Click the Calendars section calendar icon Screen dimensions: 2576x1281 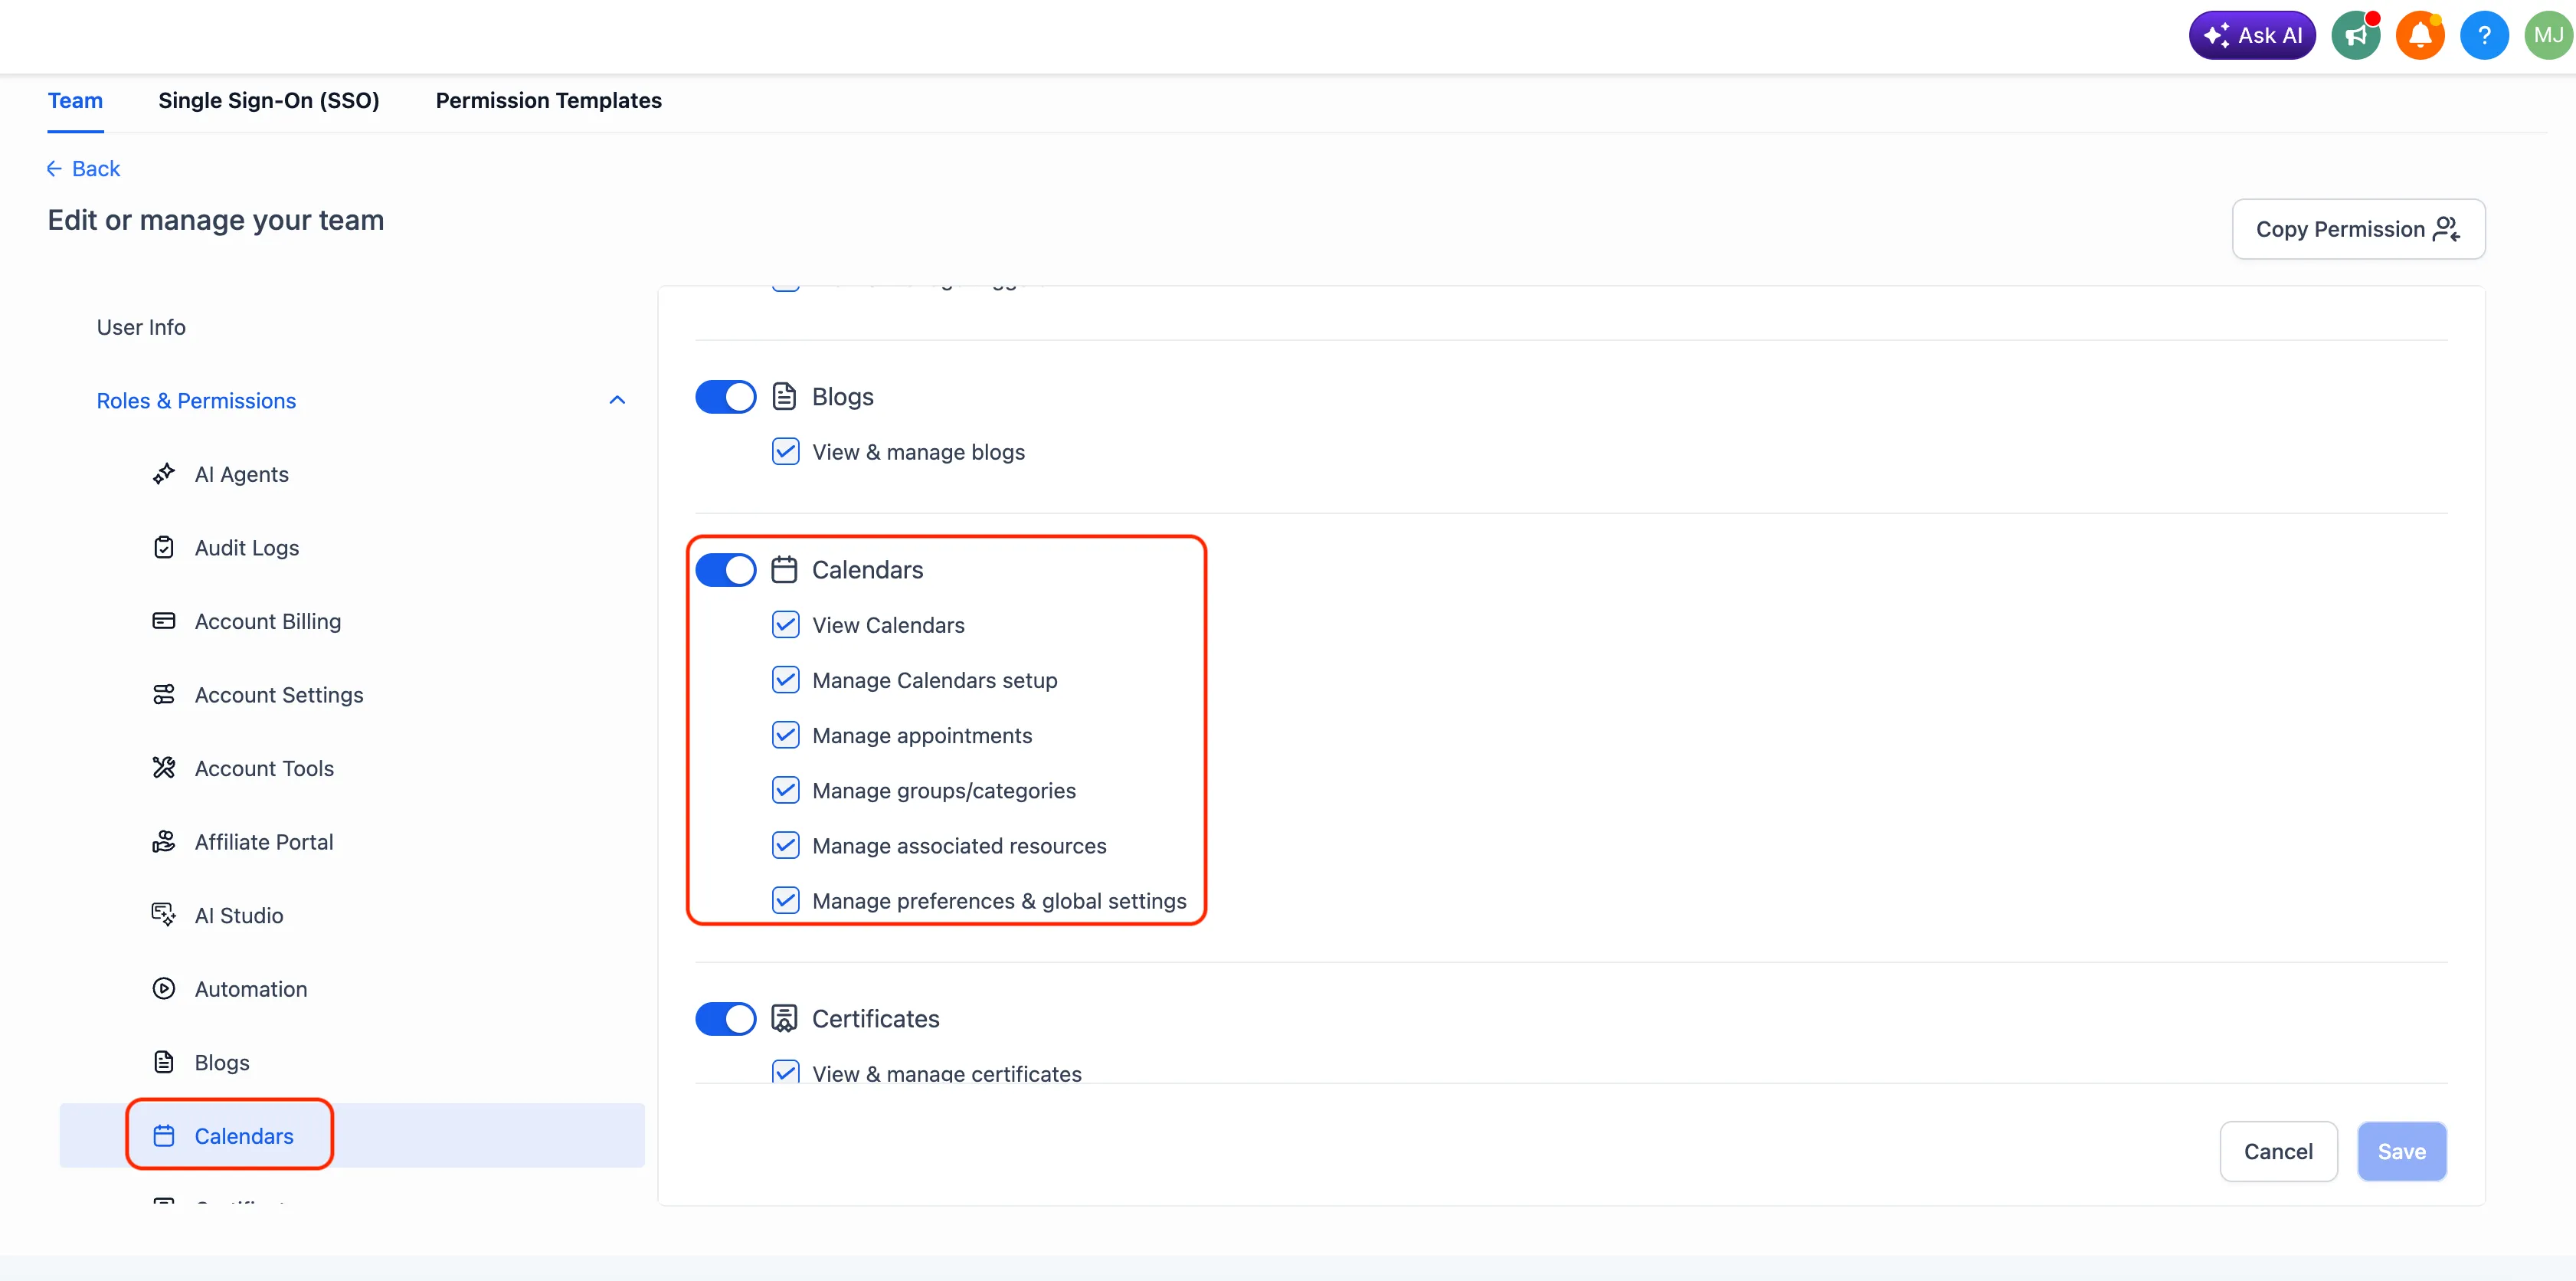click(x=784, y=569)
